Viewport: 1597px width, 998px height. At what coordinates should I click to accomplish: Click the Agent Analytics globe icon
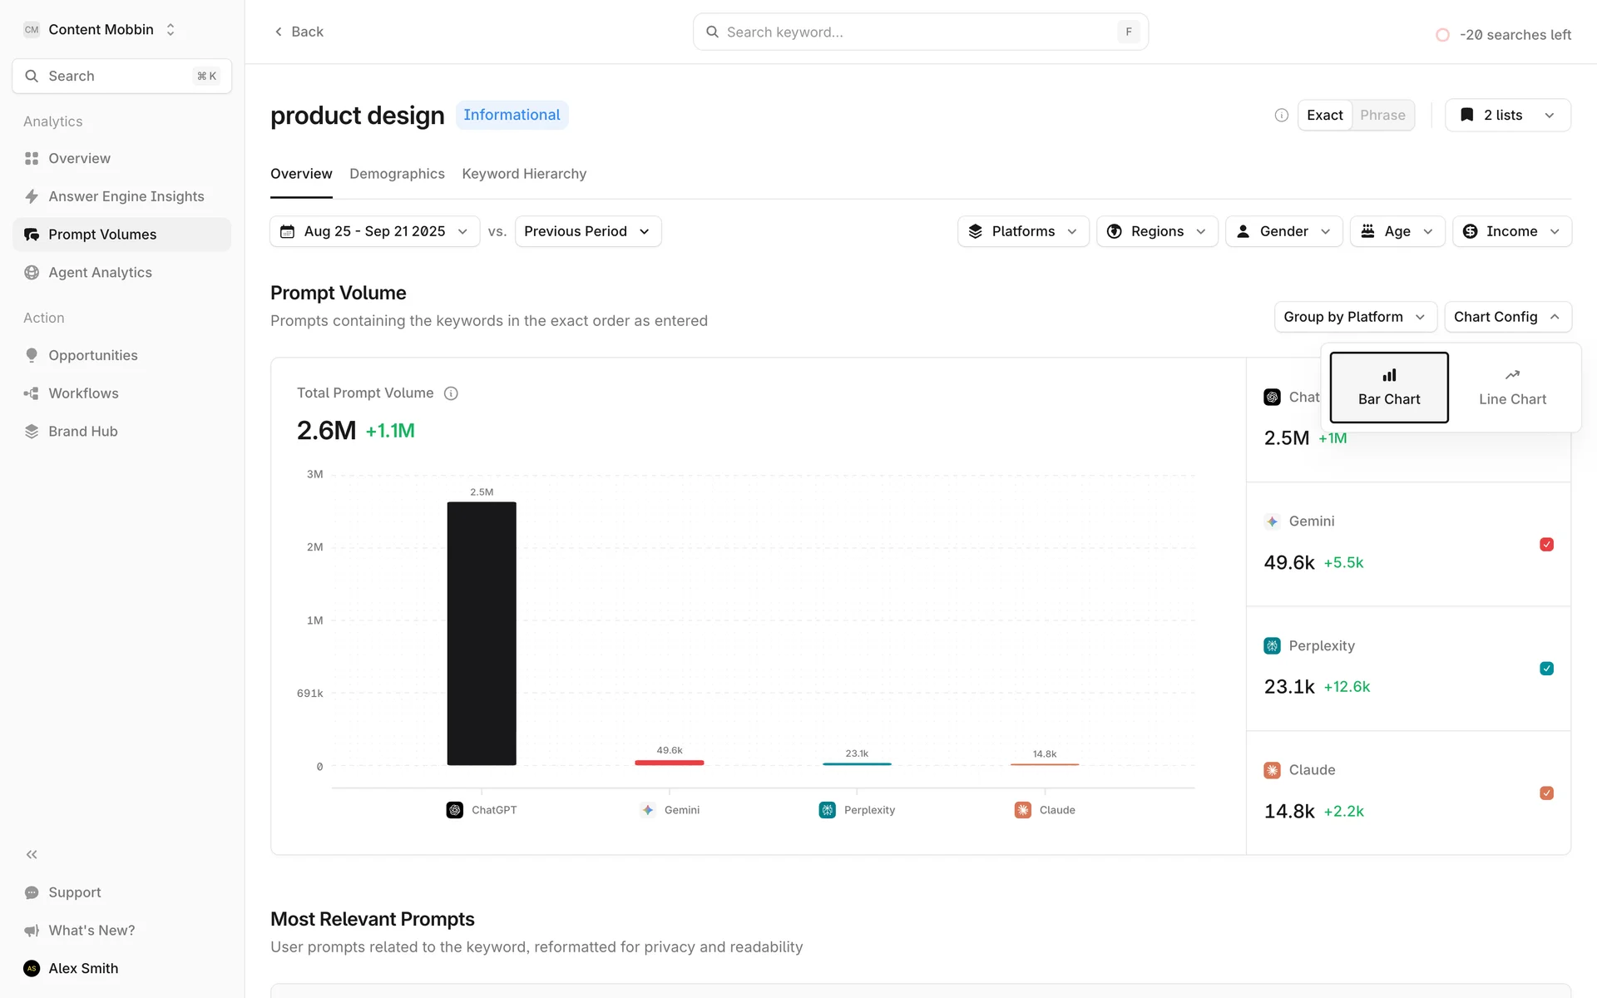click(32, 273)
